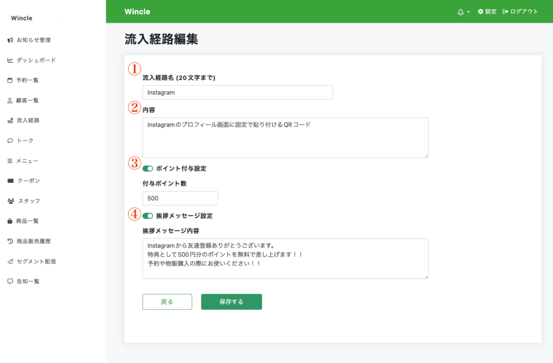The width and height of the screenshot is (553, 363).
Task: Click the speech bubble トーク icon
Action: click(10, 141)
